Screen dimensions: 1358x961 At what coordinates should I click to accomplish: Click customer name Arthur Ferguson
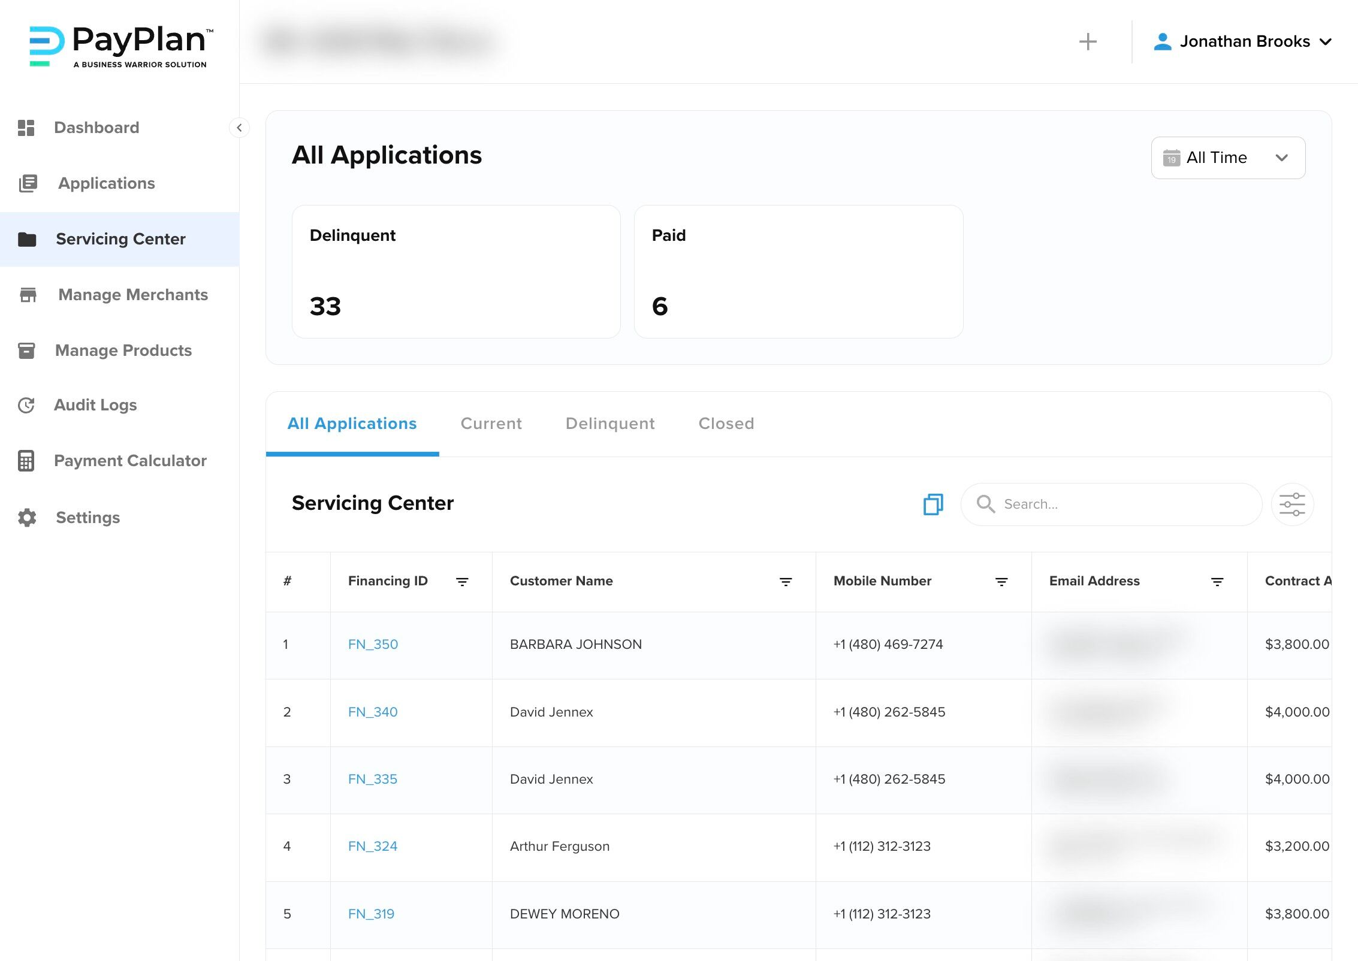click(559, 847)
